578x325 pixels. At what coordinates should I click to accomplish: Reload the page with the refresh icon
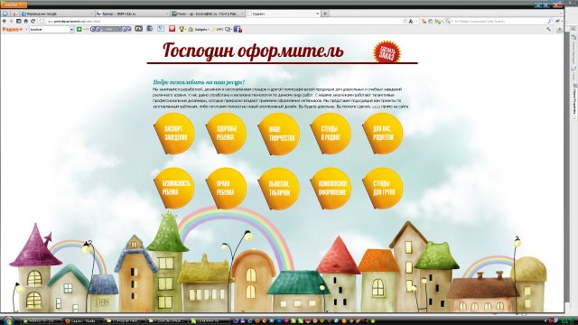(x=33, y=22)
